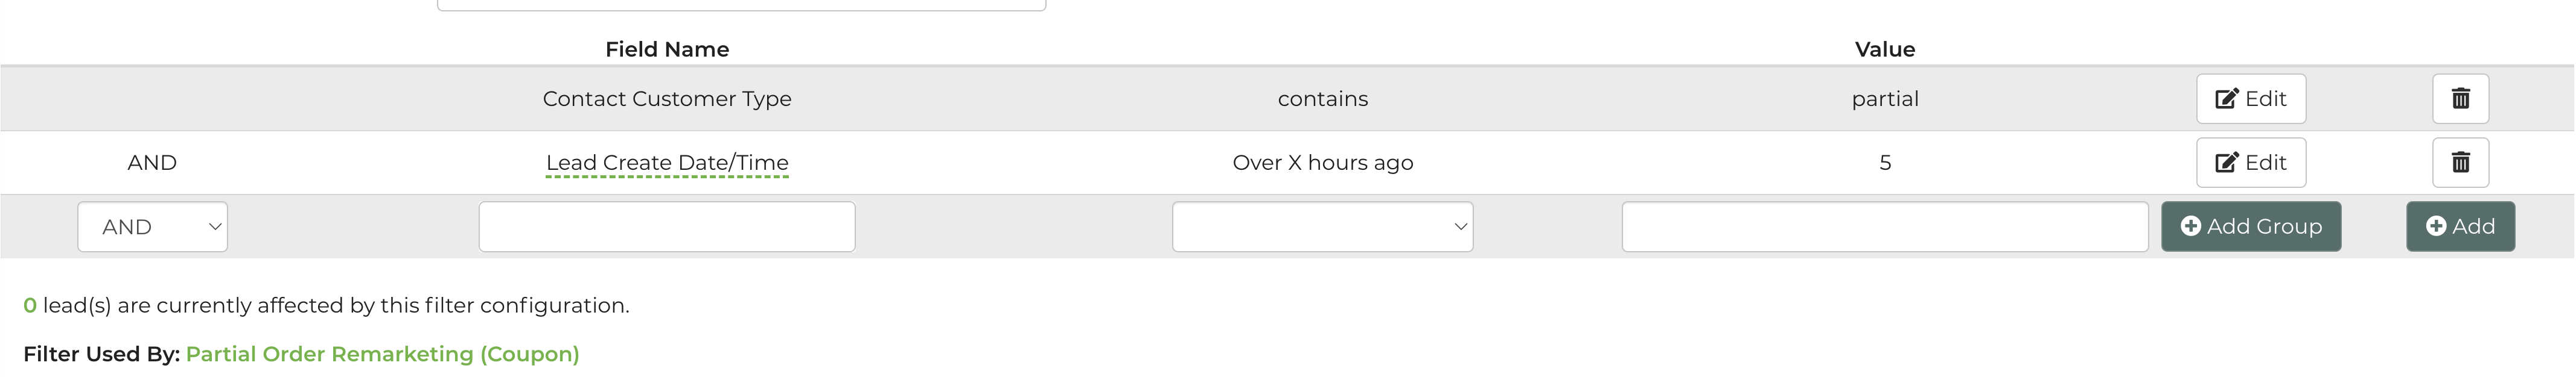Viewport: 2576px width, 377px height.
Task: Open the AND logical operator dropdown
Action: 153,226
